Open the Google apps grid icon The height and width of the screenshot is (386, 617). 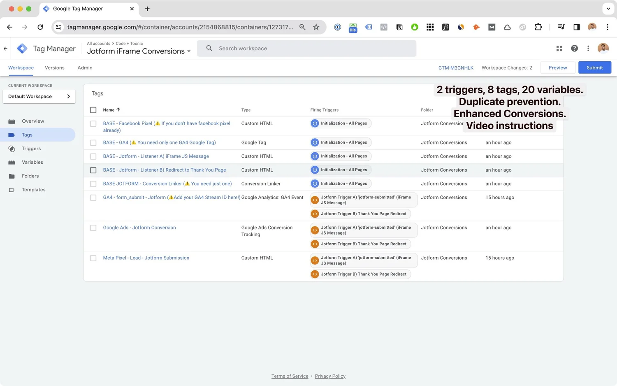coord(559,49)
